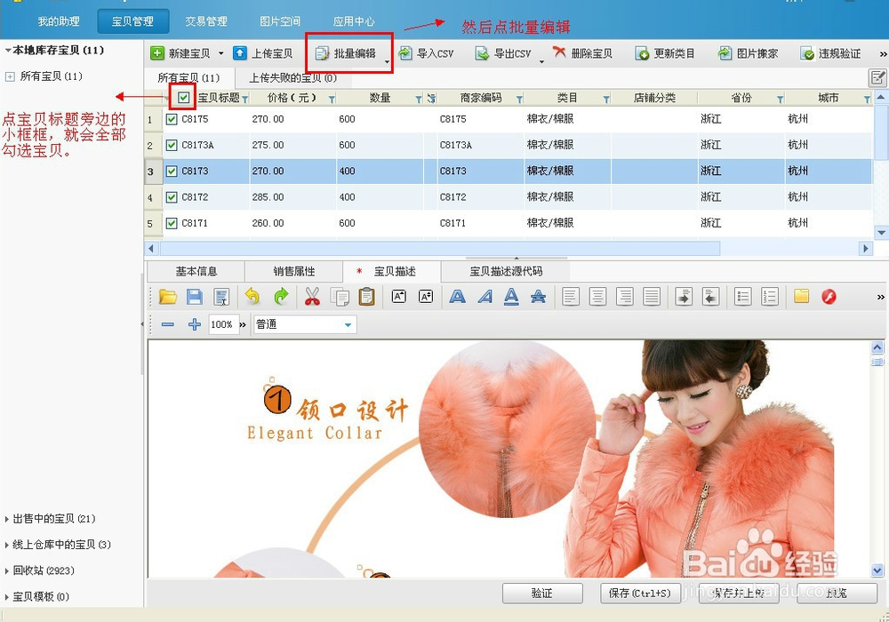Expand 回收站 (2923) section
Viewport: 889px width, 622px height.
click(x=7, y=570)
